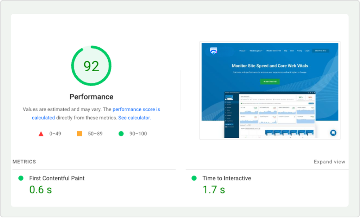
Task: Click the DebugBear logo in the page preview
Action: point(213,51)
